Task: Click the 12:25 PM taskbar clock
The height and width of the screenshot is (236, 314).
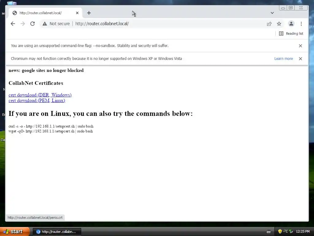Action: point(303,232)
